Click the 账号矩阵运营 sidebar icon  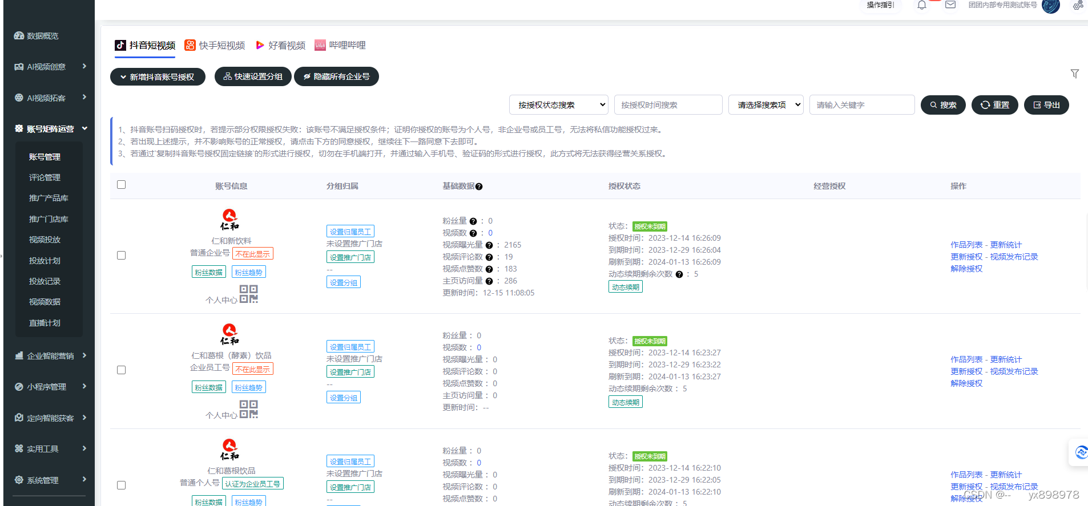[x=19, y=128]
